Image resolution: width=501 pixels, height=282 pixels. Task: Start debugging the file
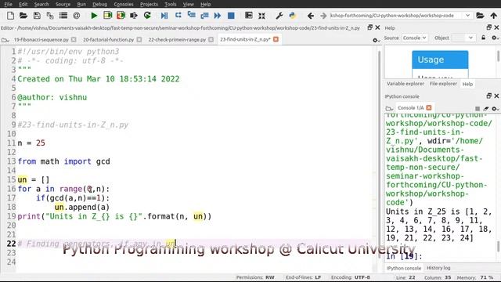point(164,16)
